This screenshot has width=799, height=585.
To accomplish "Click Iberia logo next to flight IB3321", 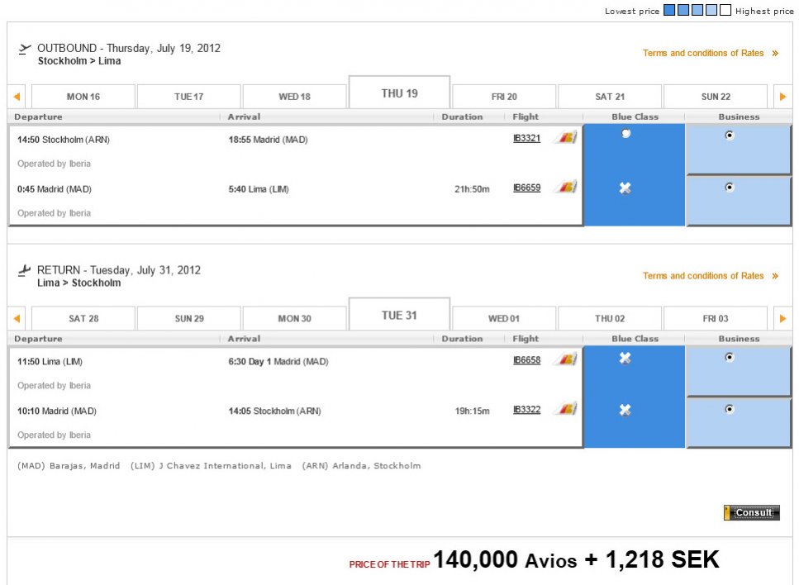I will (565, 138).
